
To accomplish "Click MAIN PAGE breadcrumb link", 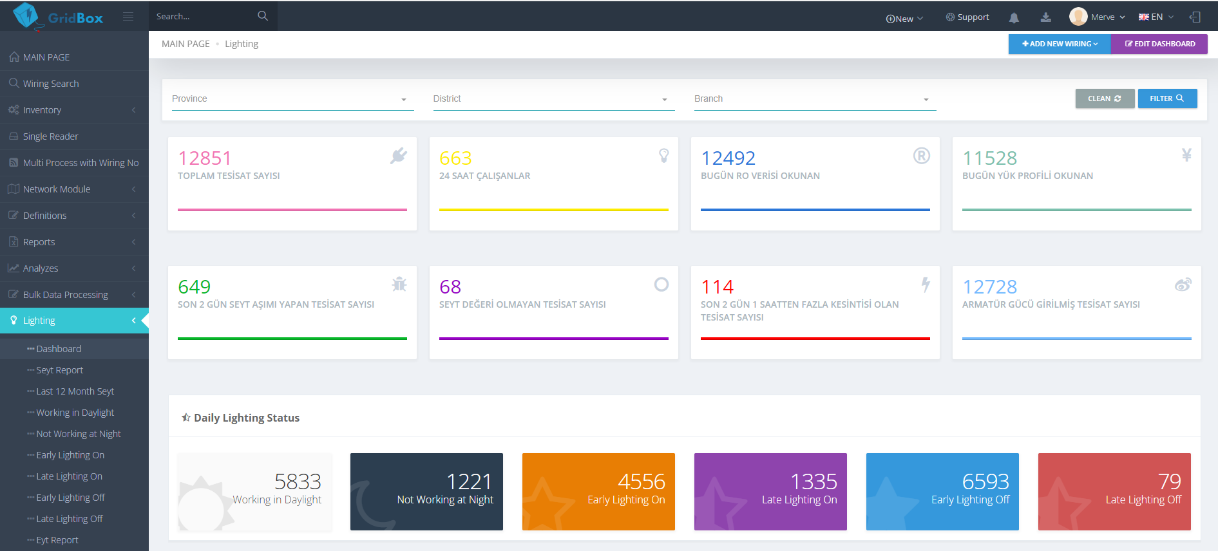I will click(186, 44).
